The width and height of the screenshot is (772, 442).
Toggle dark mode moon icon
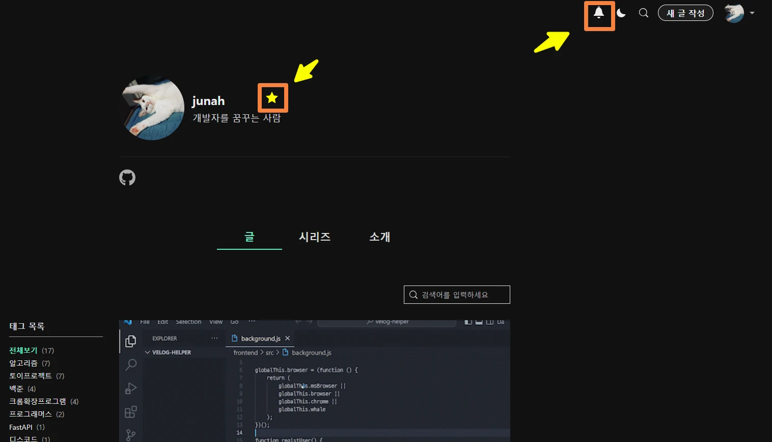click(621, 13)
